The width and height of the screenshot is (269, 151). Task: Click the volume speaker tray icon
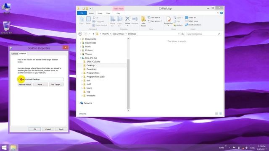click(247, 148)
